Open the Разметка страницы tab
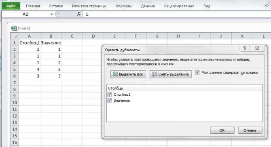 coord(89,6)
